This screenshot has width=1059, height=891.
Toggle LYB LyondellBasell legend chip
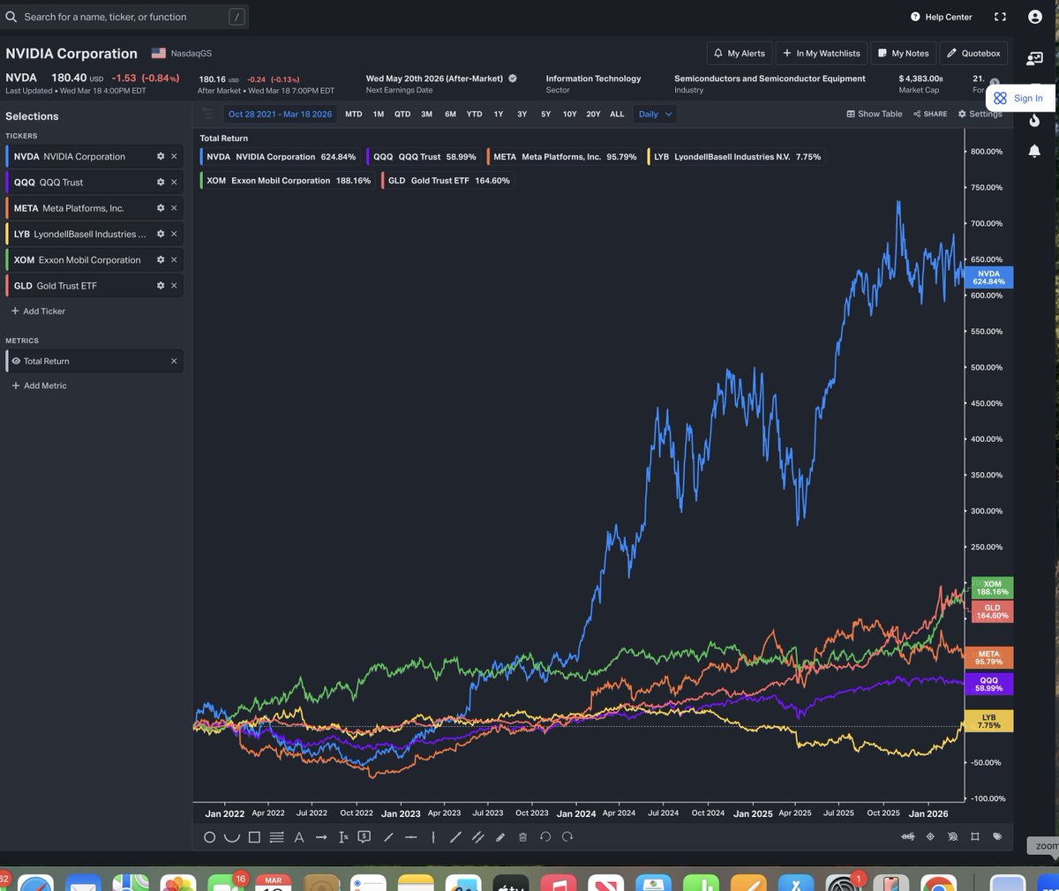(x=737, y=157)
